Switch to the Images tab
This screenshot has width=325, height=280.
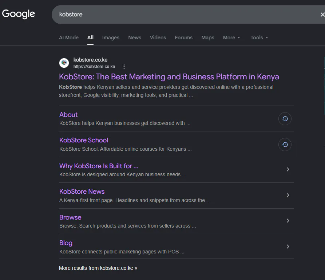[111, 38]
